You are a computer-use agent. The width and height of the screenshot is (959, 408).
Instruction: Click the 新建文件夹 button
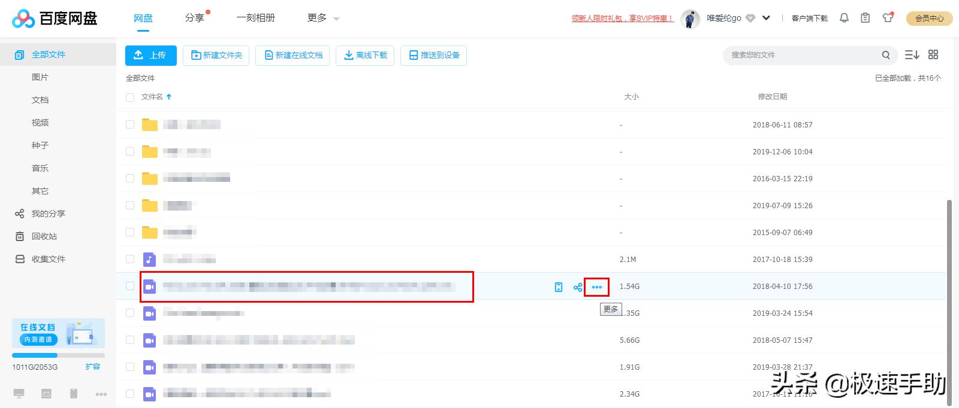pos(216,55)
